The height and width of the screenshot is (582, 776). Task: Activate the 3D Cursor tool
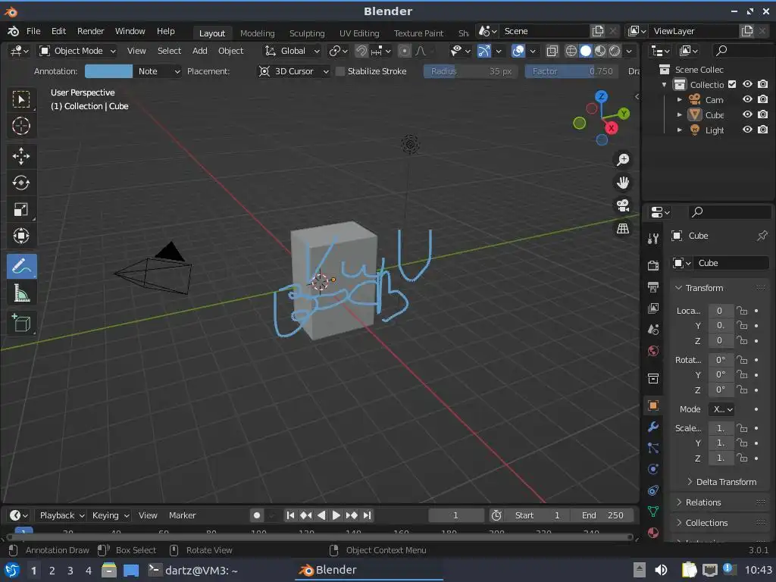coord(21,126)
